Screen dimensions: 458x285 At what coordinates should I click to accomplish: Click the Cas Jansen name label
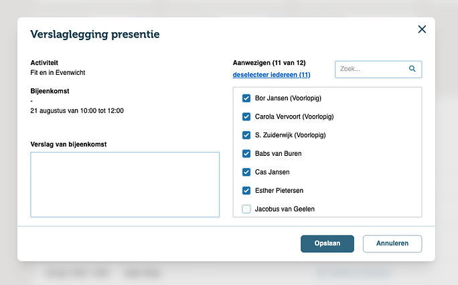click(273, 172)
